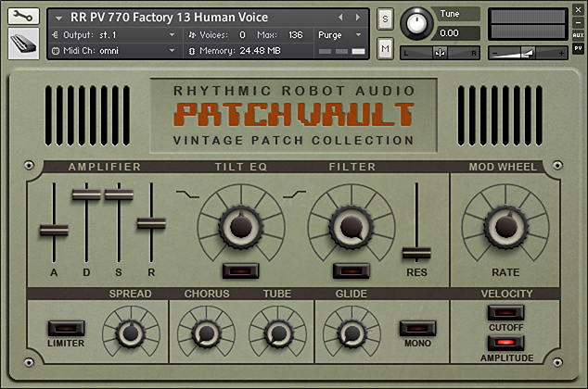Click the Sustain (S) fader handle
This screenshot has height=389, width=588.
[x=119, y=194]
